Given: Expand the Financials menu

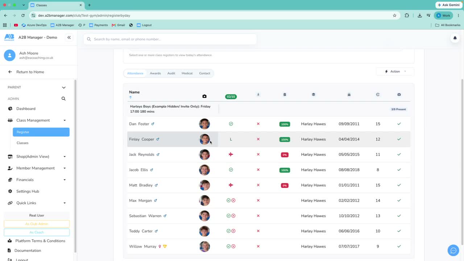Looking at the screenshot, I should click(x=65, y=180).
